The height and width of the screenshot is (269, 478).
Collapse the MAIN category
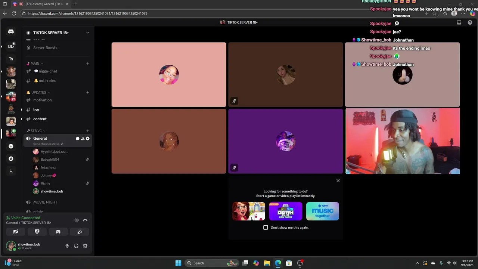click(34, 64)
